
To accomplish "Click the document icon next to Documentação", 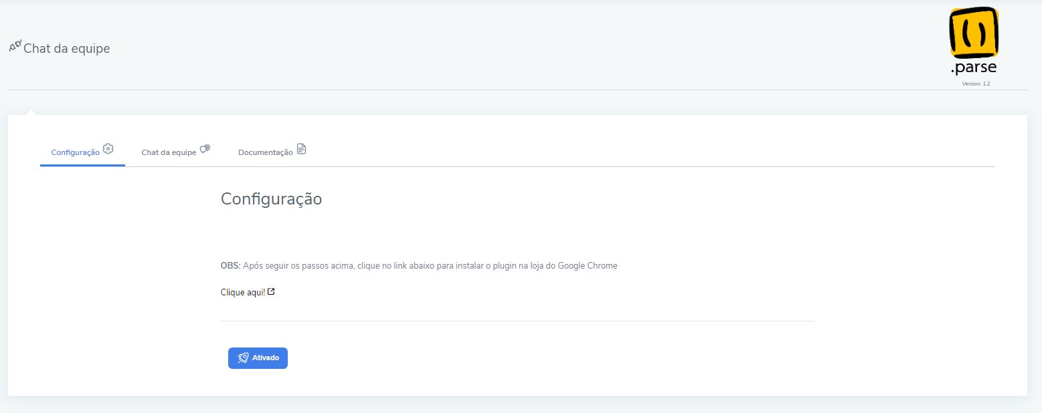I will 301,149.
